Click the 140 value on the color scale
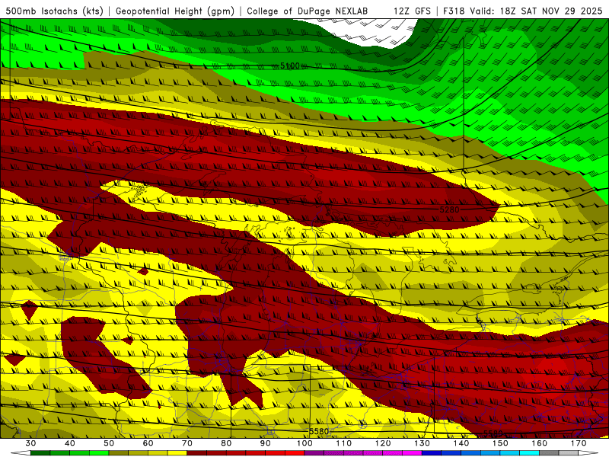609x457 pixels. coord(461,443)
